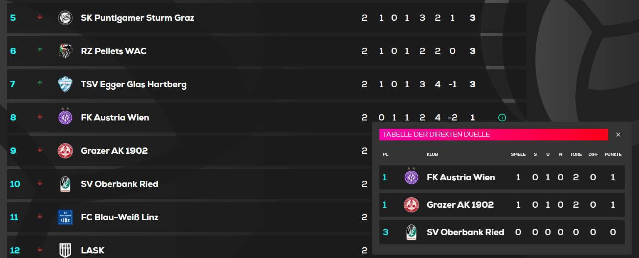Image resolution: width=639 pixels, height=258 pixels.
Task: Click FK Austria Wien crest in duels popup
Action: [411, 177]
